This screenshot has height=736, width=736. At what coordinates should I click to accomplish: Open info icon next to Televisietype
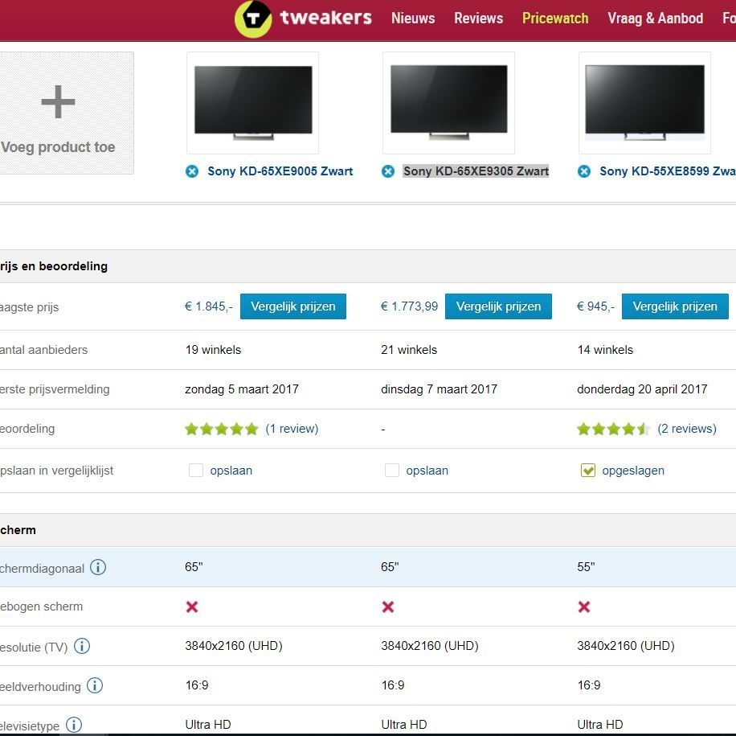pos(74,725)
